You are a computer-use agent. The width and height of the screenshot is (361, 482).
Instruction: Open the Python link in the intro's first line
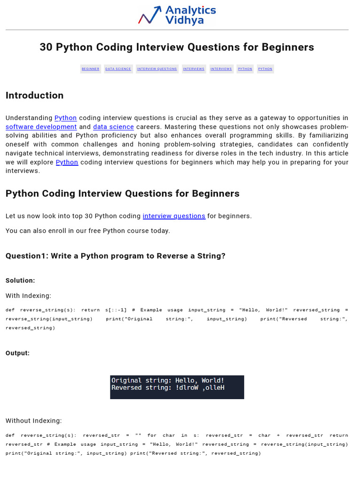pyautogui.click(x=65, y=118)
